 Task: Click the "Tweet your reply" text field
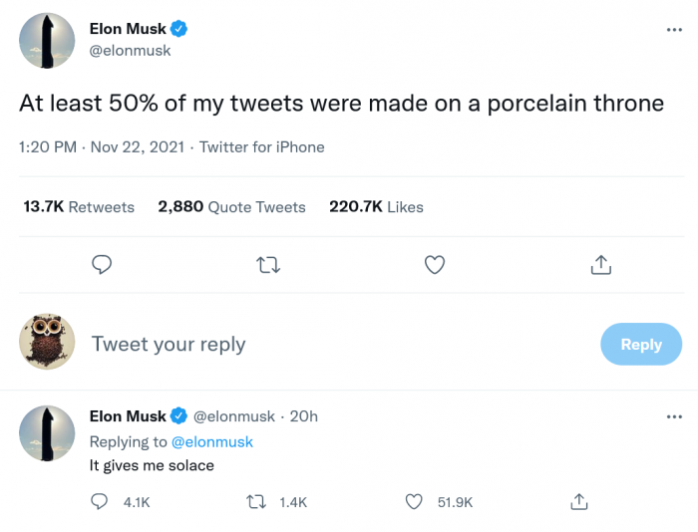tap(299, 344)
